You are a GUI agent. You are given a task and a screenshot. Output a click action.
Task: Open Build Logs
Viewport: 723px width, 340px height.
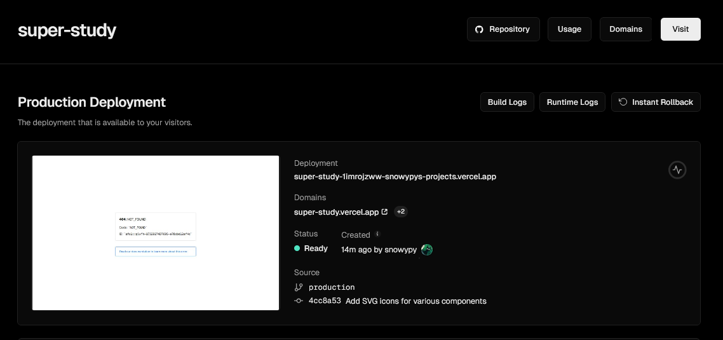tap(507, 102)
